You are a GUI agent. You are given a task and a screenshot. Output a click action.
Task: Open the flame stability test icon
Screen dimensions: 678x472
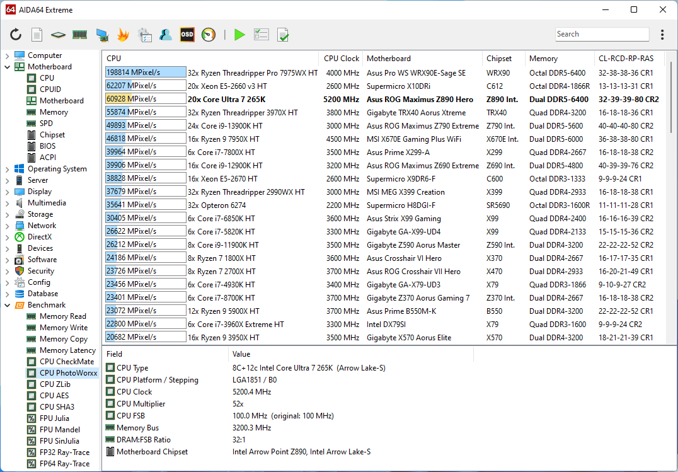pyautogui.click(x=123, y=35)
